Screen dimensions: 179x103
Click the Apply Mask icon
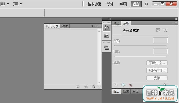pyautogui.click(x=123, y=85)
